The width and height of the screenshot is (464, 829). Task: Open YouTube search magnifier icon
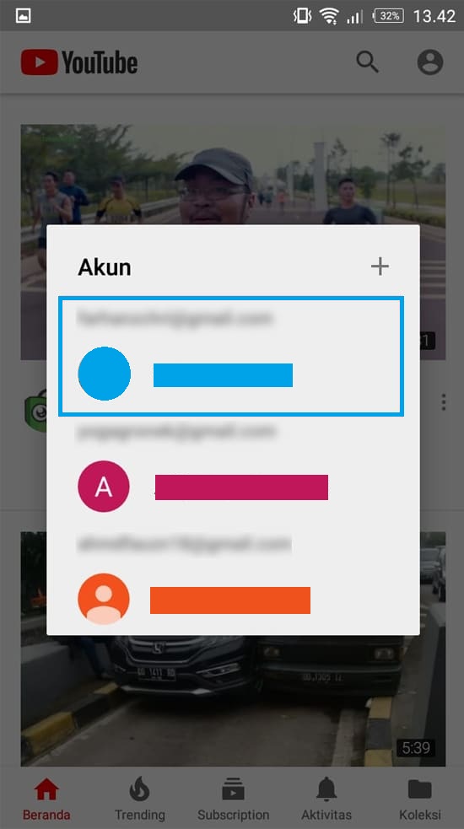[367, 62]
